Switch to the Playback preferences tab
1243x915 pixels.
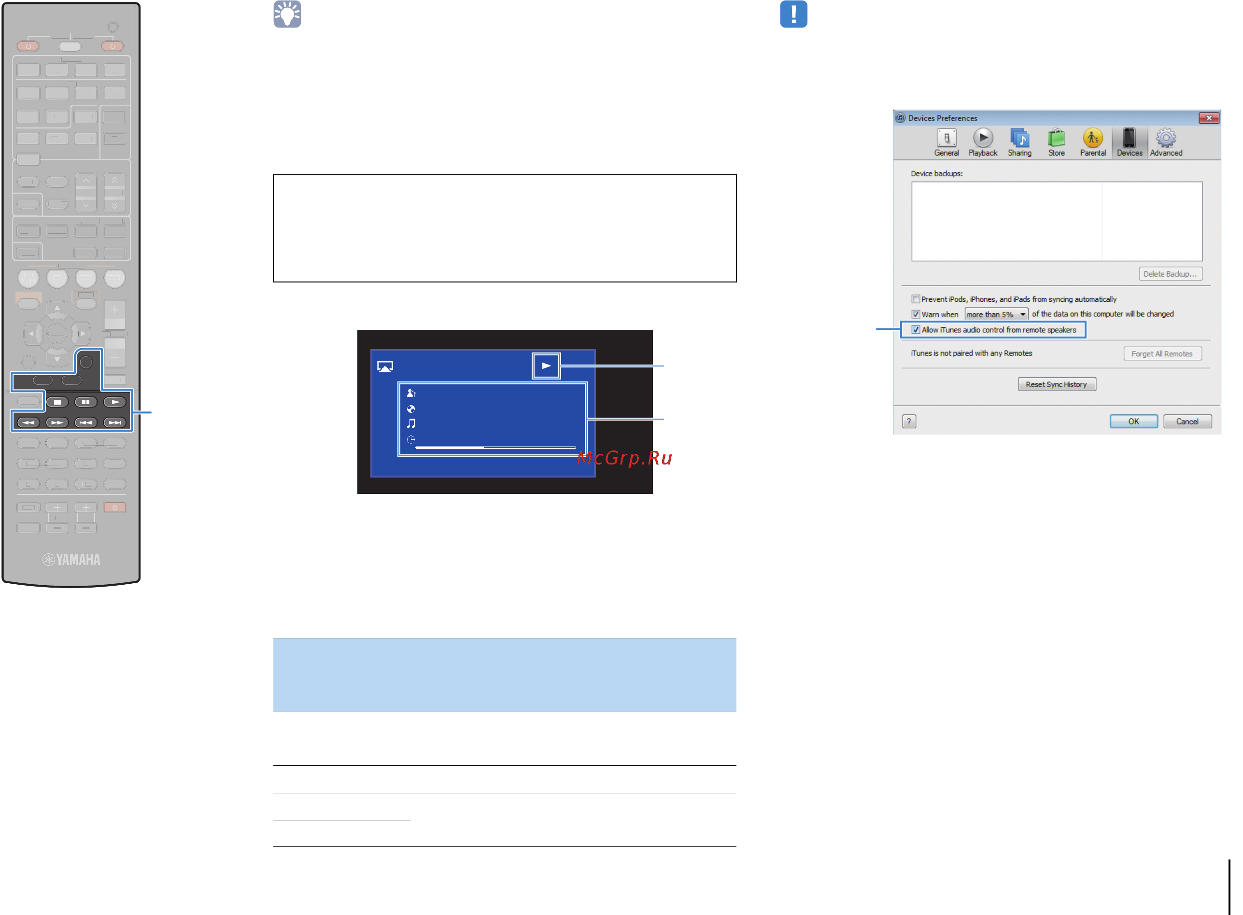983,142
